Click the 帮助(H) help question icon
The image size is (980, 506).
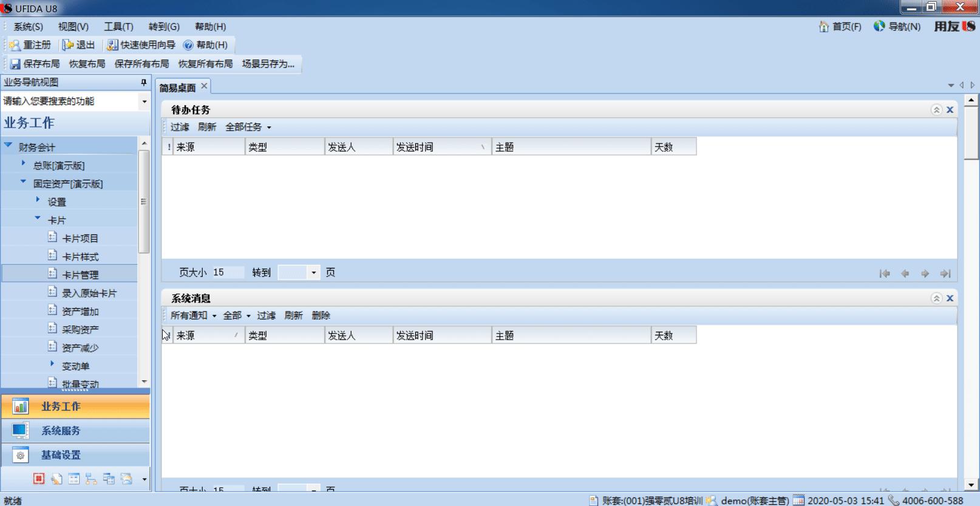click(188, 45)
